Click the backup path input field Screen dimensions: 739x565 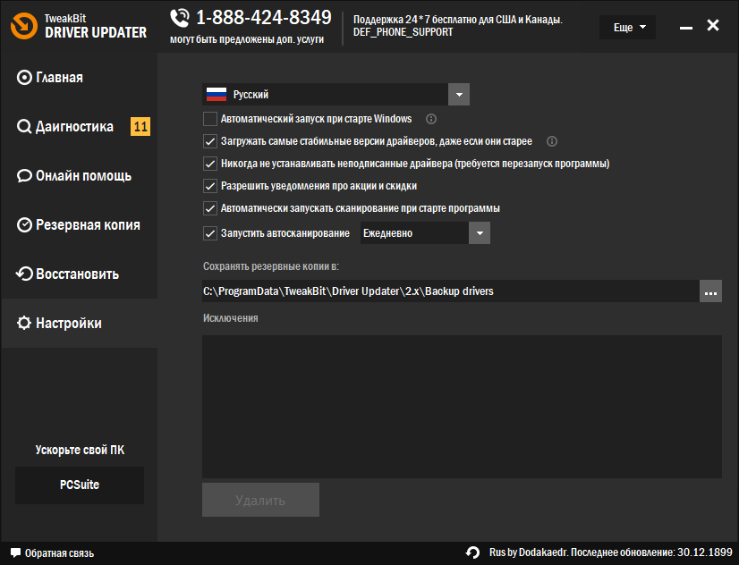(451, 291)
